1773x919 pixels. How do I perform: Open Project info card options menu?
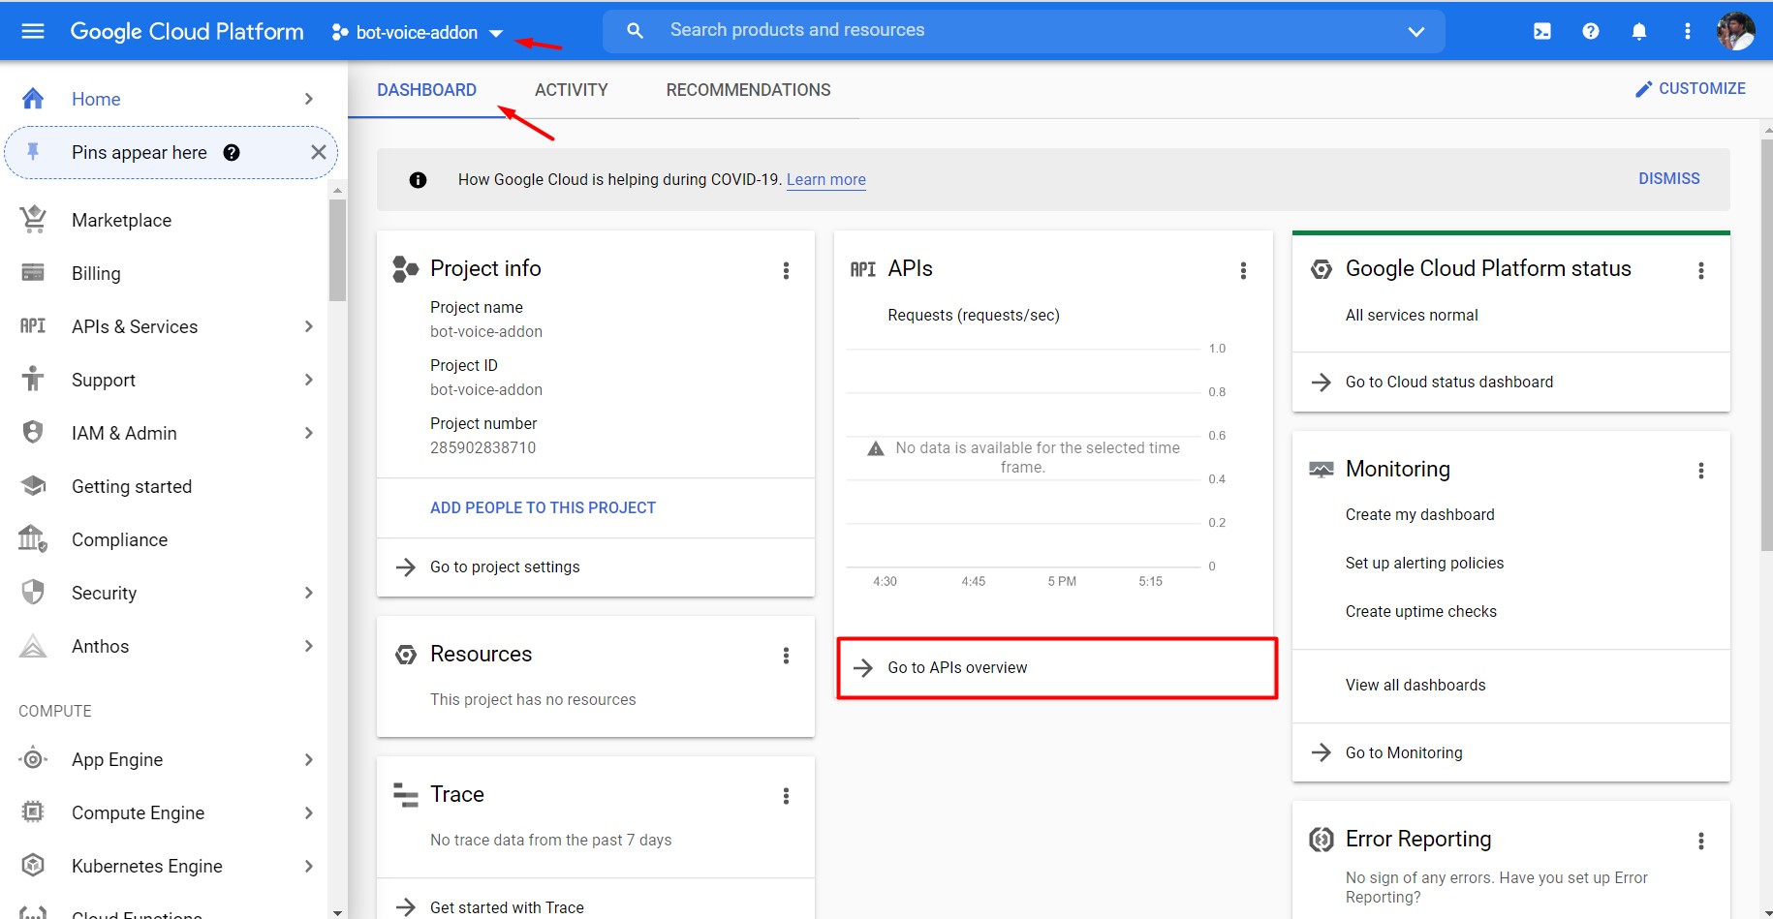pyautogui.click(x=786, y=270)
